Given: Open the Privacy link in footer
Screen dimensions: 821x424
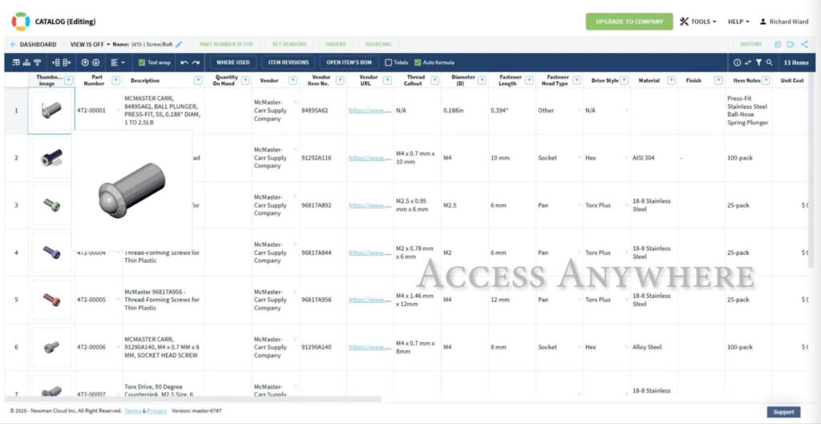Looking at the screenshot, I should point(157,411).
